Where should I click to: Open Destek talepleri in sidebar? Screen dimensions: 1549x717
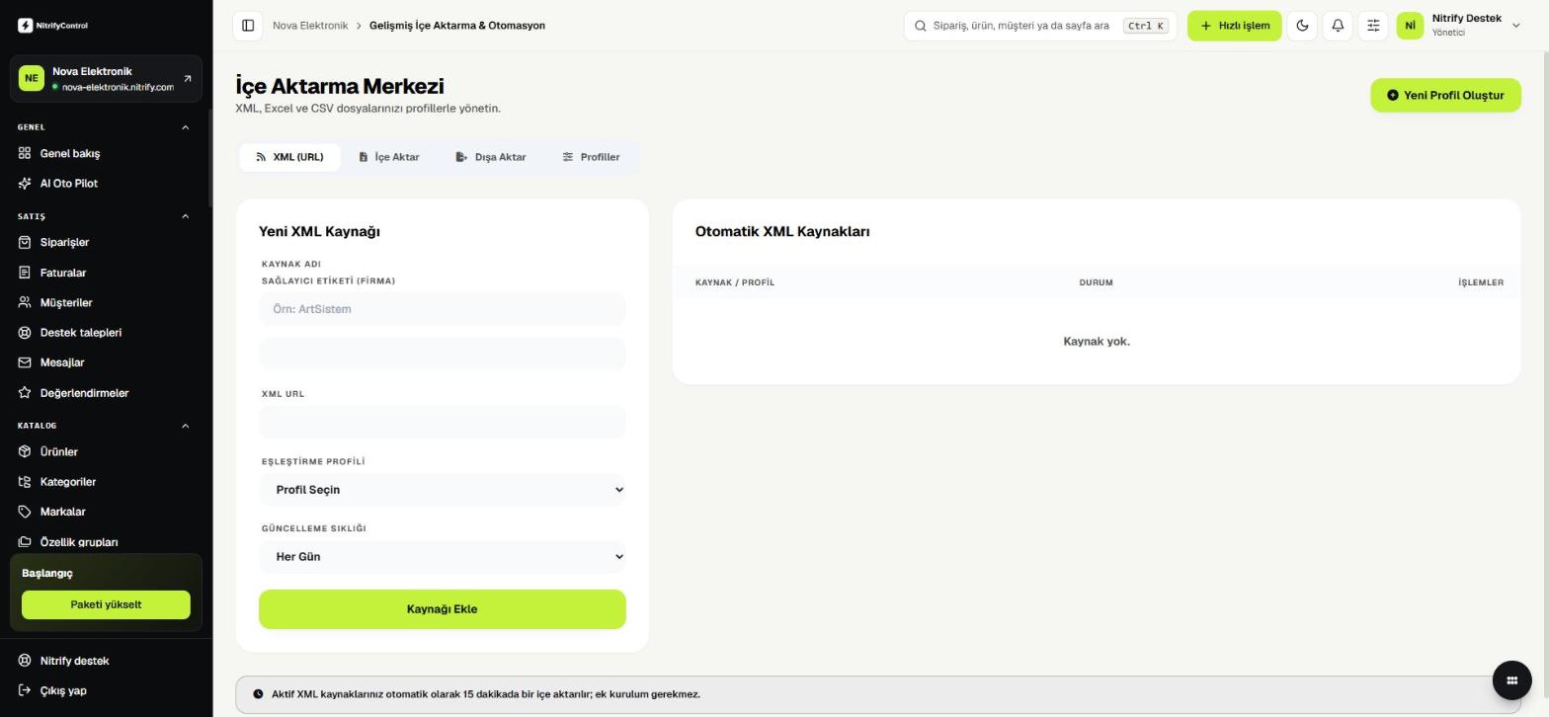coord(106,333)
